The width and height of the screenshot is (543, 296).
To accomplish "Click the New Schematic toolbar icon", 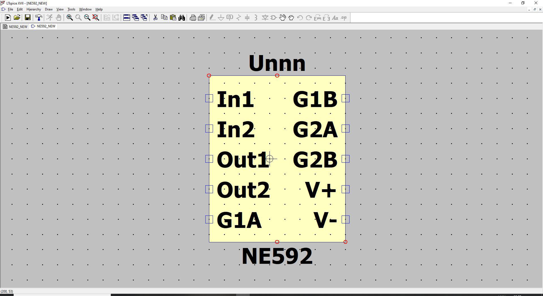I will (8, 18).
